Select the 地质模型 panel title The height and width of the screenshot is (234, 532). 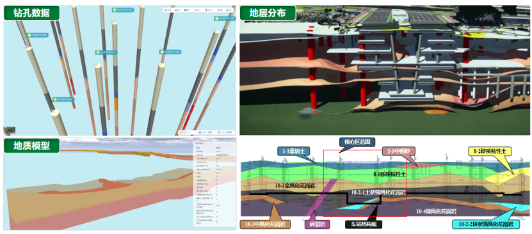click(31, 146)
